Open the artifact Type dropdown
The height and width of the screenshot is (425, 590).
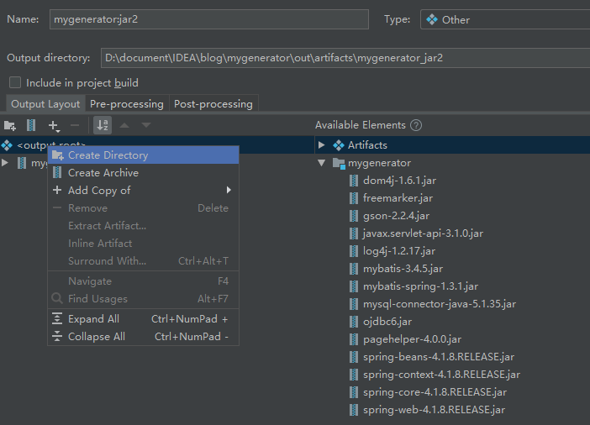504,19
